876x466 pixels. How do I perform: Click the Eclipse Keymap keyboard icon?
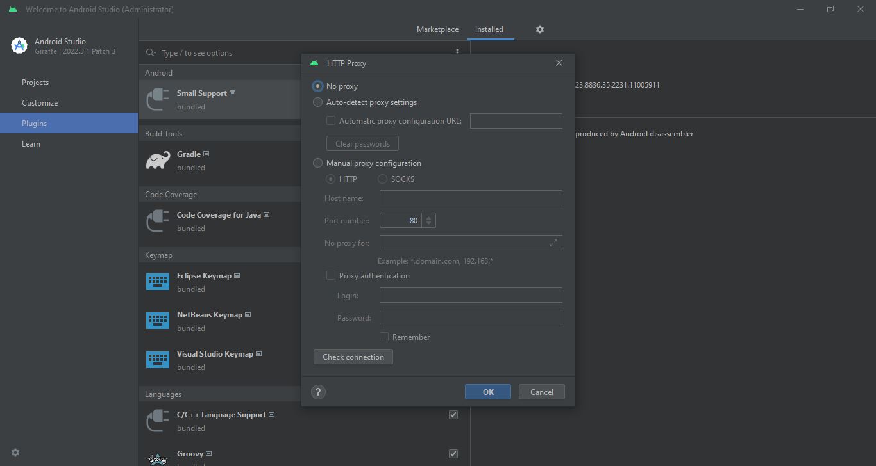(158, 282)
